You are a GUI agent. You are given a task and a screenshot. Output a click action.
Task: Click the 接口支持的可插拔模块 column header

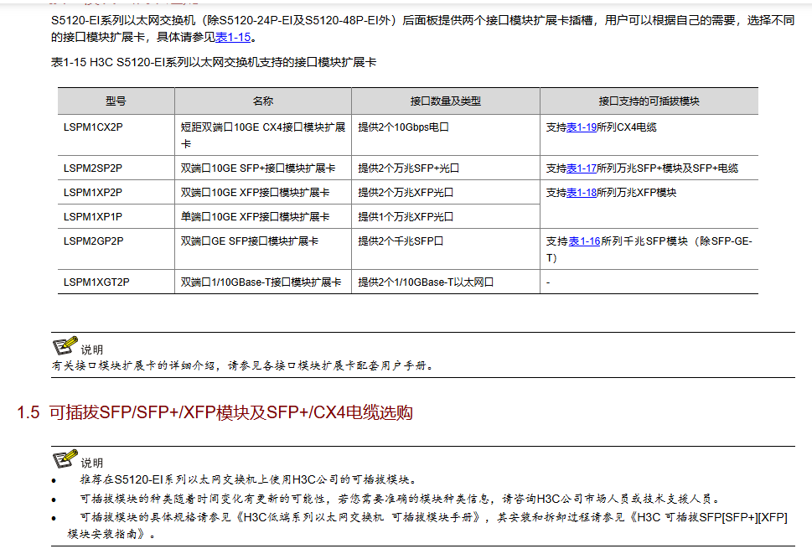click(649, 101)
